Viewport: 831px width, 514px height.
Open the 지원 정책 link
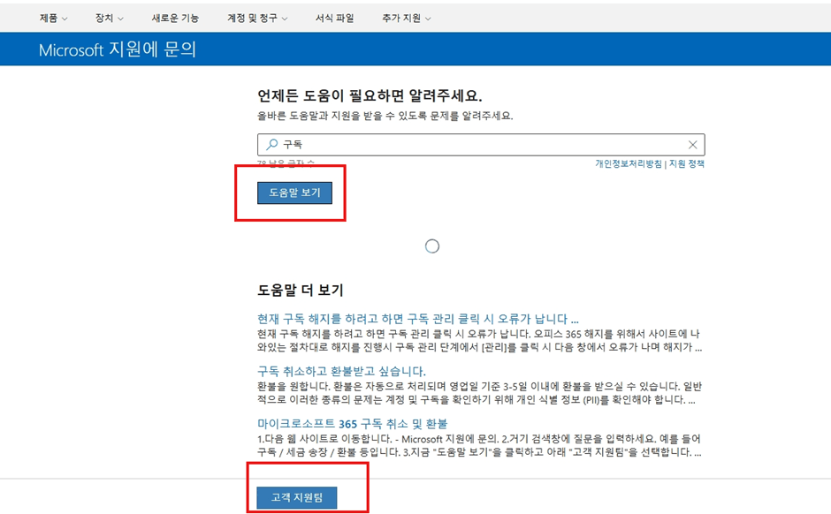686,163
